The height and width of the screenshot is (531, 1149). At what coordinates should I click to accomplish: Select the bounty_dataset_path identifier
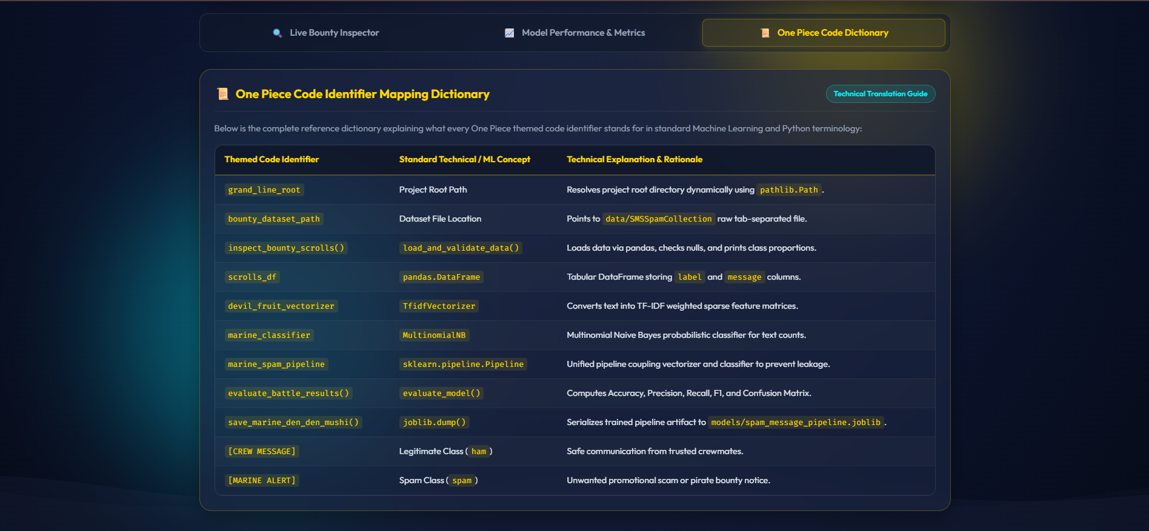tap(274, 219)
